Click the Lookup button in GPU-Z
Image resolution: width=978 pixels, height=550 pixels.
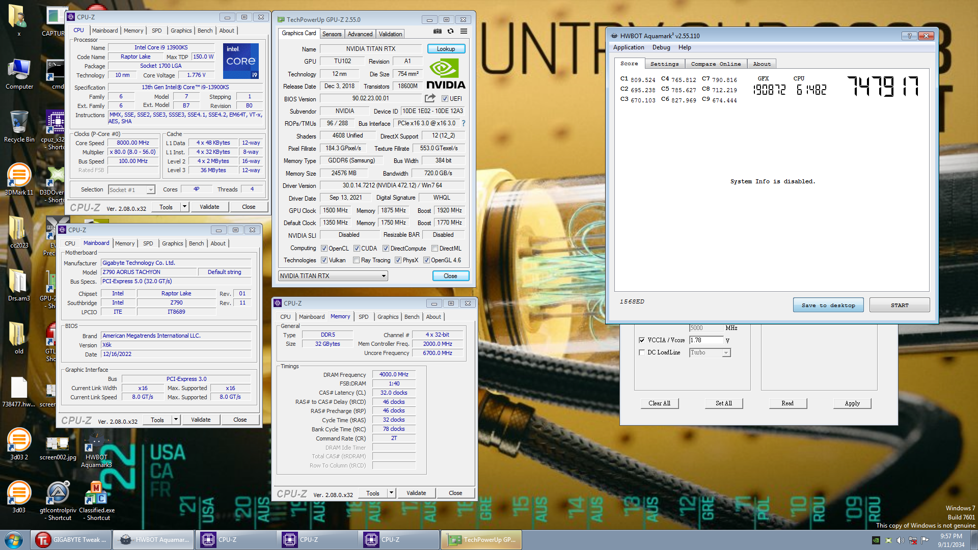[x=446, y=49]
